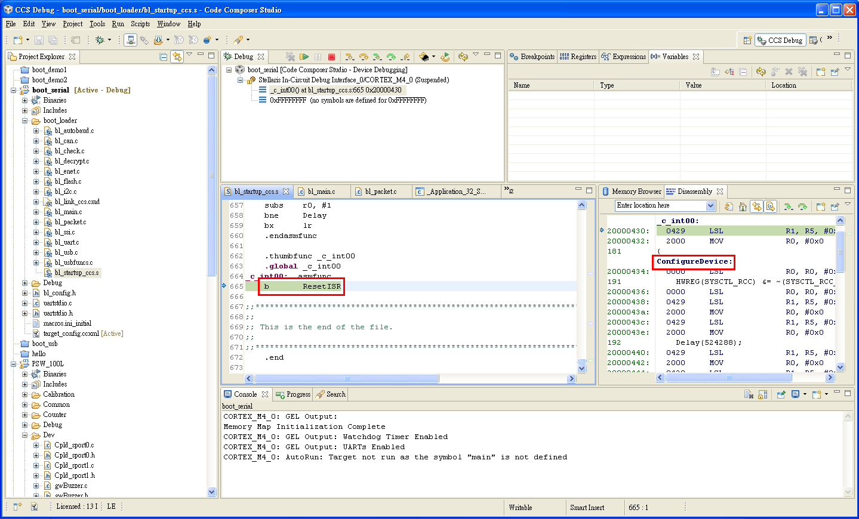Click Remove All Terminated Launches icon
The height and width of the screenshot is (519, 859).
pyautogui.click(x=290, y=57)
